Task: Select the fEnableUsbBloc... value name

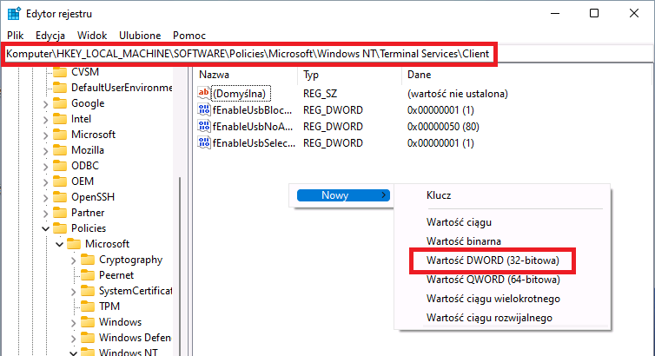Action: pos(252,110)
